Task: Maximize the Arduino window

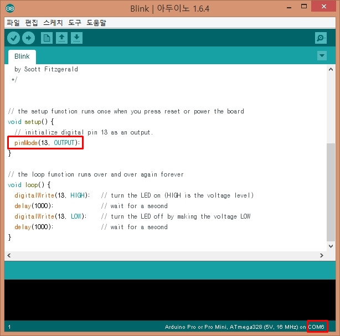Action: tap(304, 7)
